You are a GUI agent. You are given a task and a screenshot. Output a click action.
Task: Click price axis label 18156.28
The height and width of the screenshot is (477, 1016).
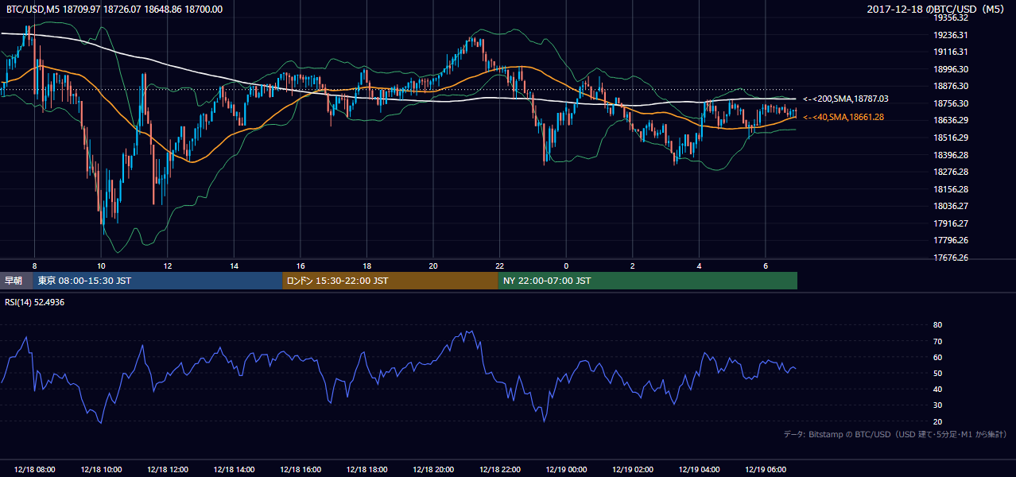pos(951,189)
